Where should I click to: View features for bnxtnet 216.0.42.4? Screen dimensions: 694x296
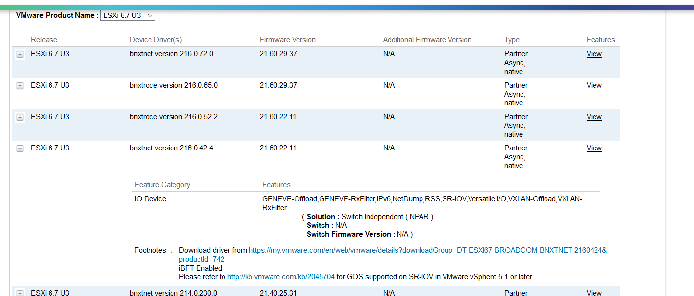click(x=594, y=148)
